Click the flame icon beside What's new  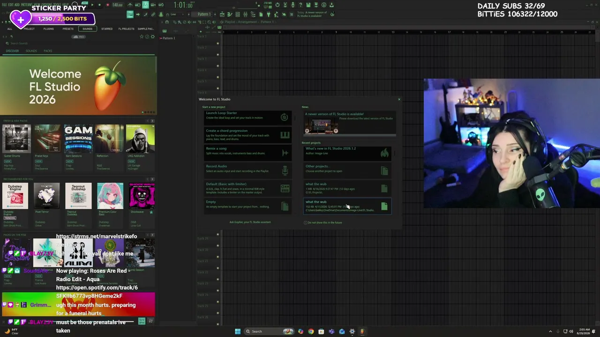(x=384, y=153)
